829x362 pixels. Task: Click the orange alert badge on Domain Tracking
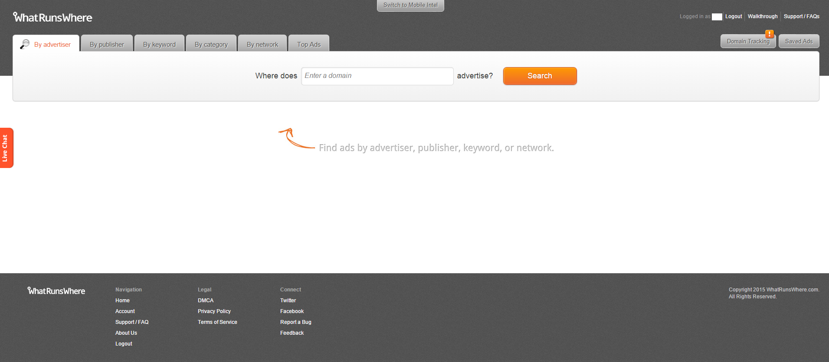769,34
